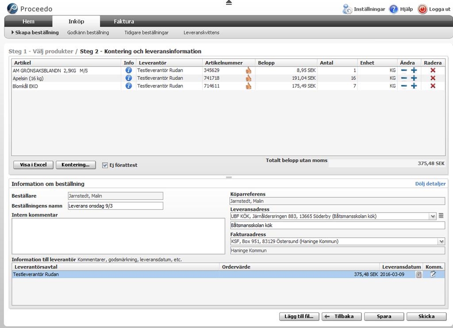Show info for Apelsin (16 kg)
The image size is (453, 328).
click(x=129, y=78)
